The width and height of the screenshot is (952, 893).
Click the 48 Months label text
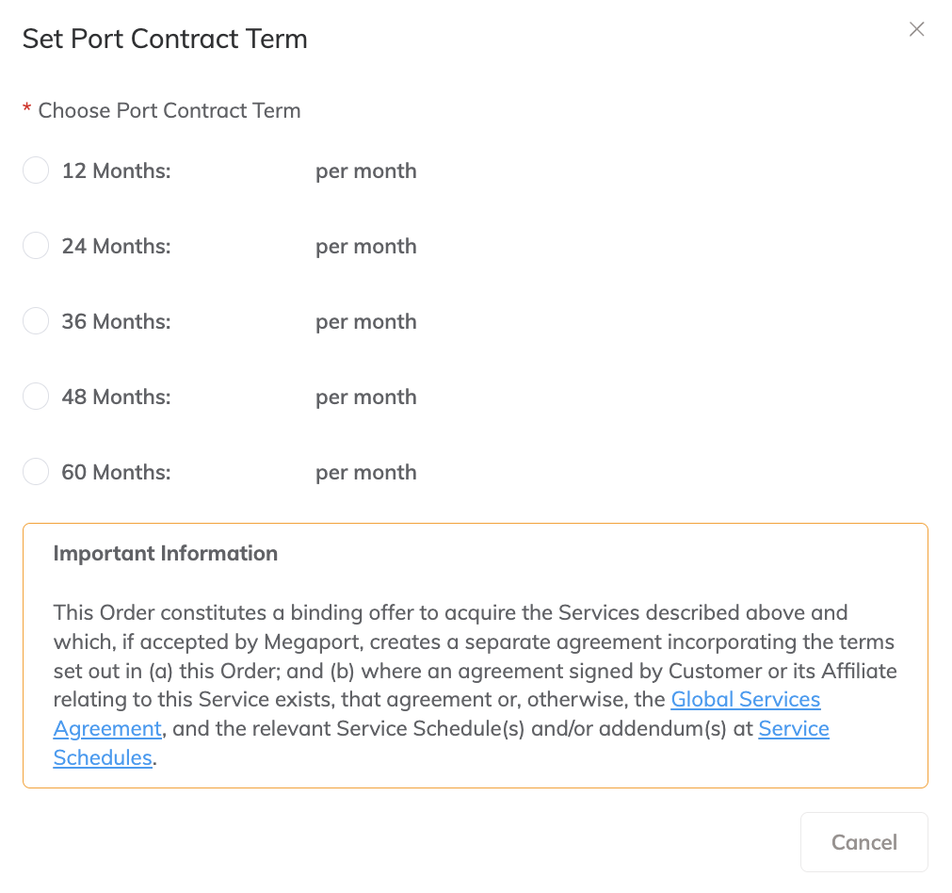pos(115,397)
